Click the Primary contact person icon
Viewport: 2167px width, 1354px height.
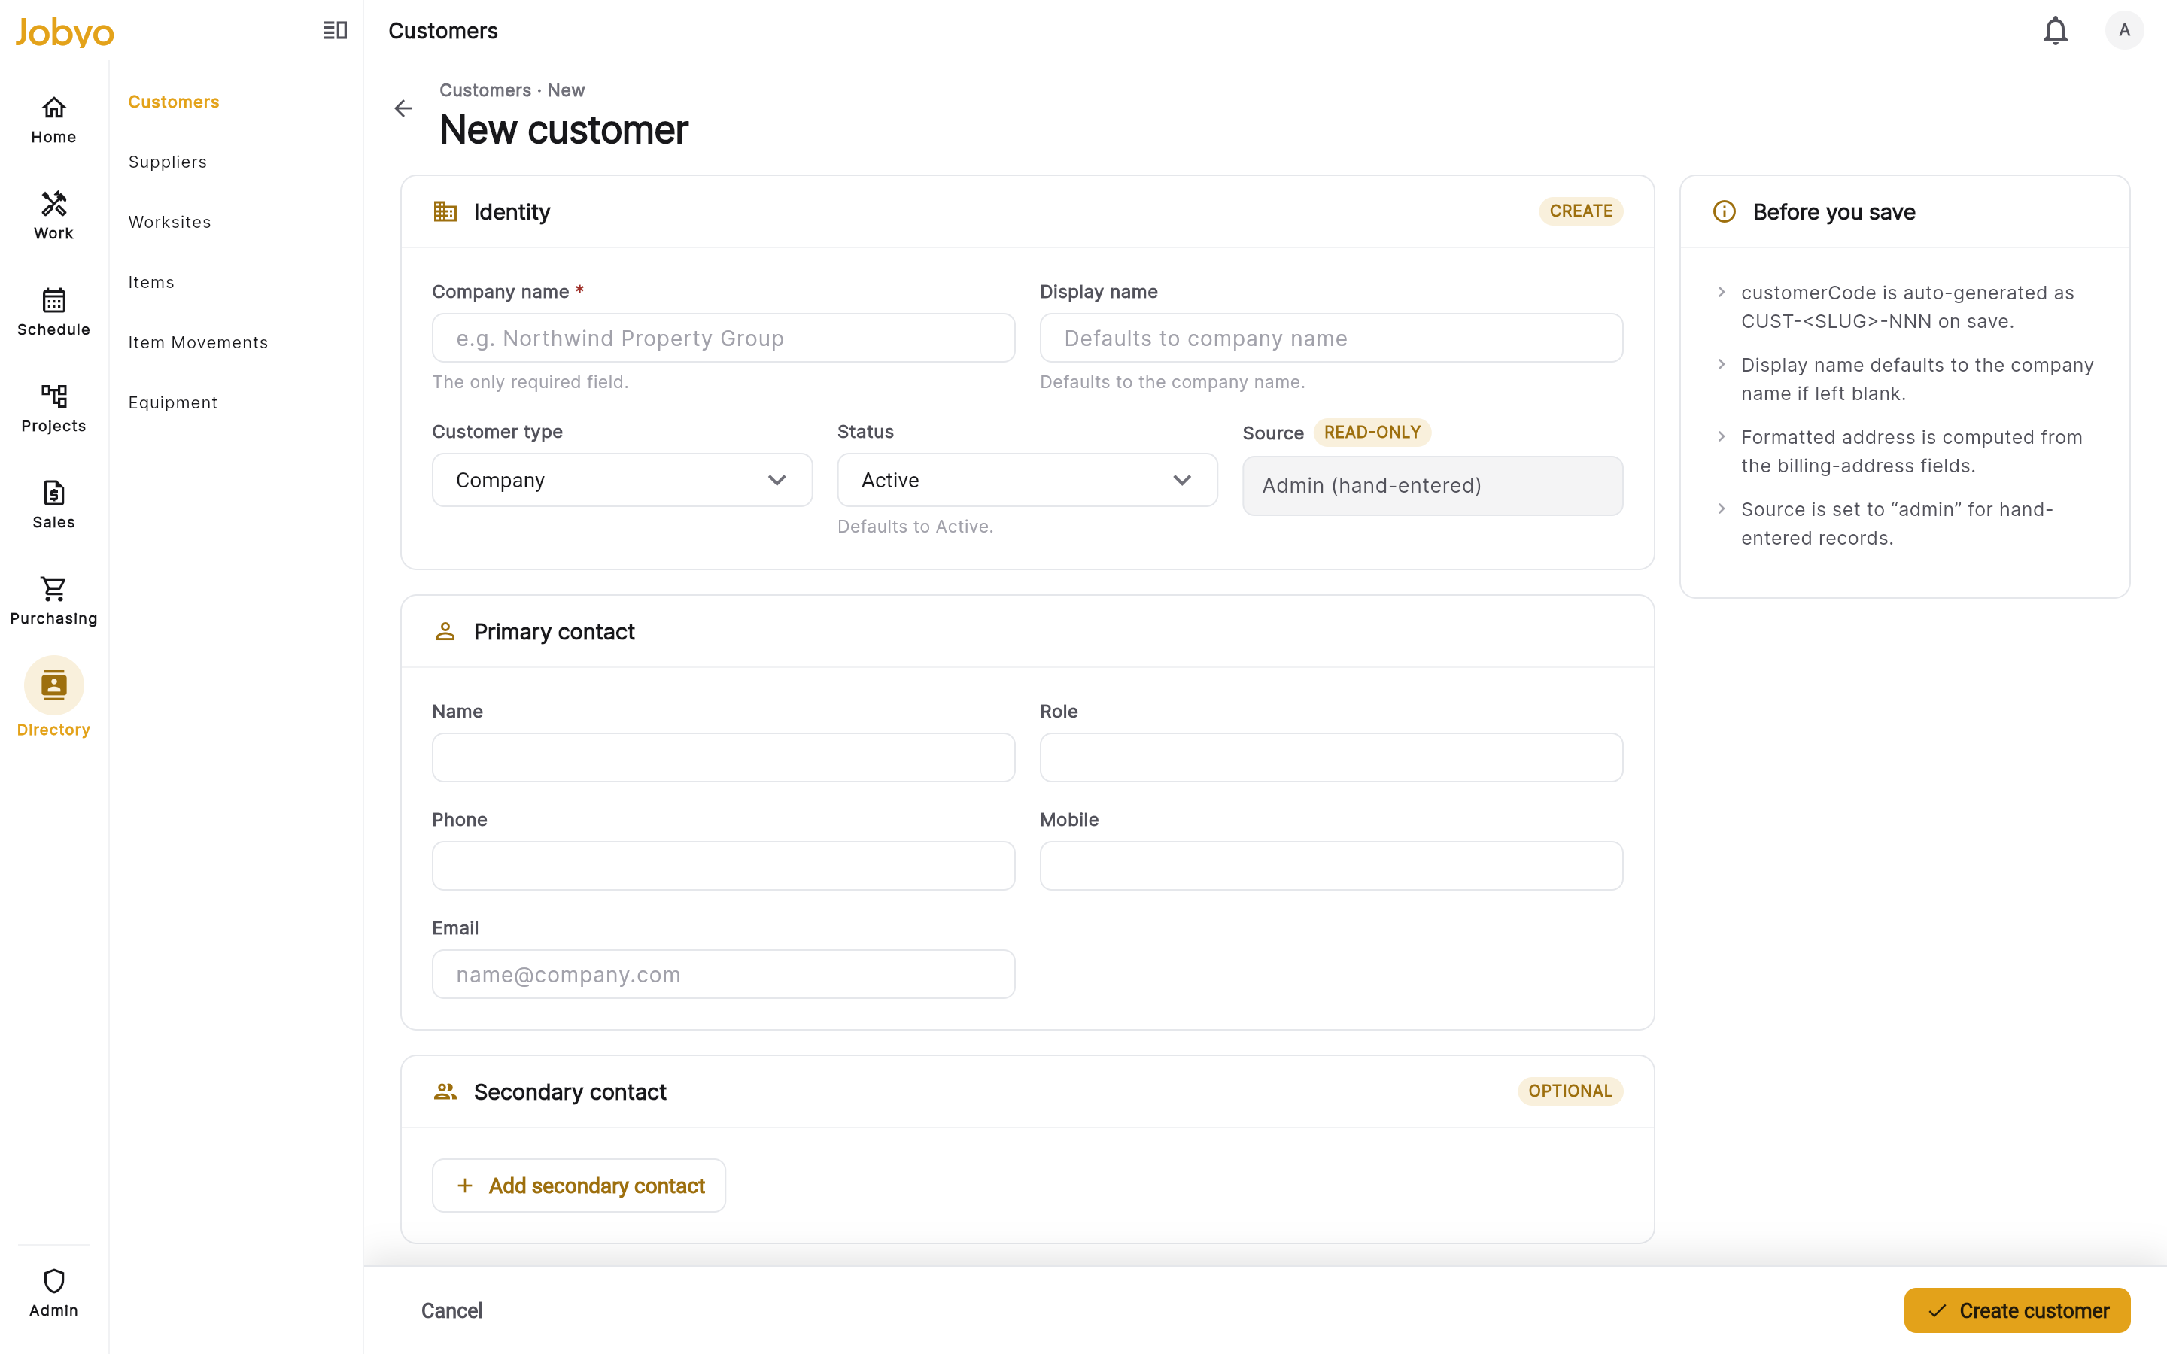[x=445, y=631]
